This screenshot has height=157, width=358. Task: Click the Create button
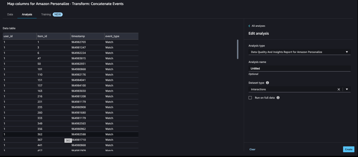pyautogui.click(x=349, y=149)
